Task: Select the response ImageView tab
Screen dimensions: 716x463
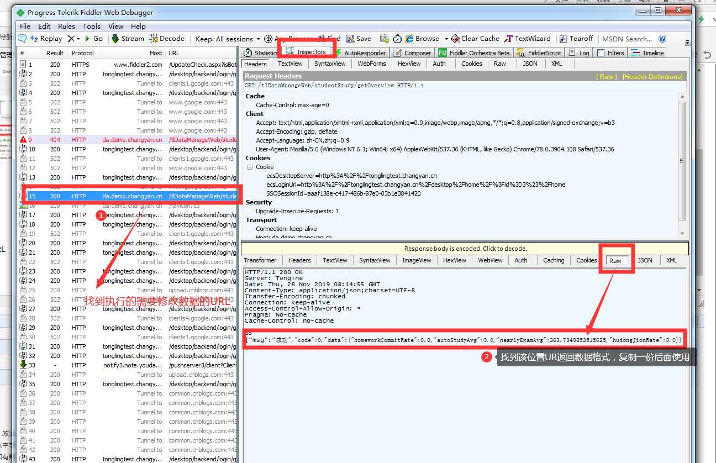Action: tap(417, 260)
